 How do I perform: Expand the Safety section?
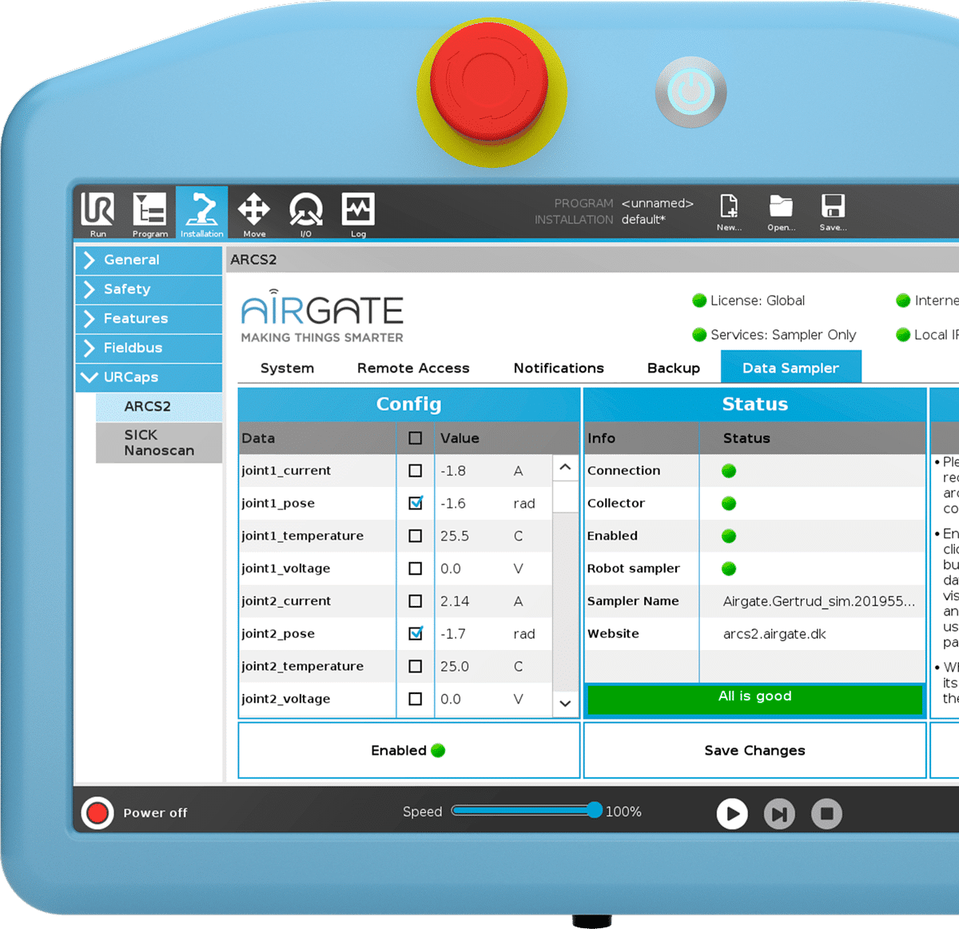149,289
